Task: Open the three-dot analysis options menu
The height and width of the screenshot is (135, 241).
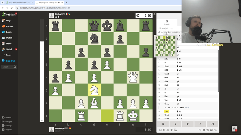Action: pyautogui.click(x=172, y=28)
